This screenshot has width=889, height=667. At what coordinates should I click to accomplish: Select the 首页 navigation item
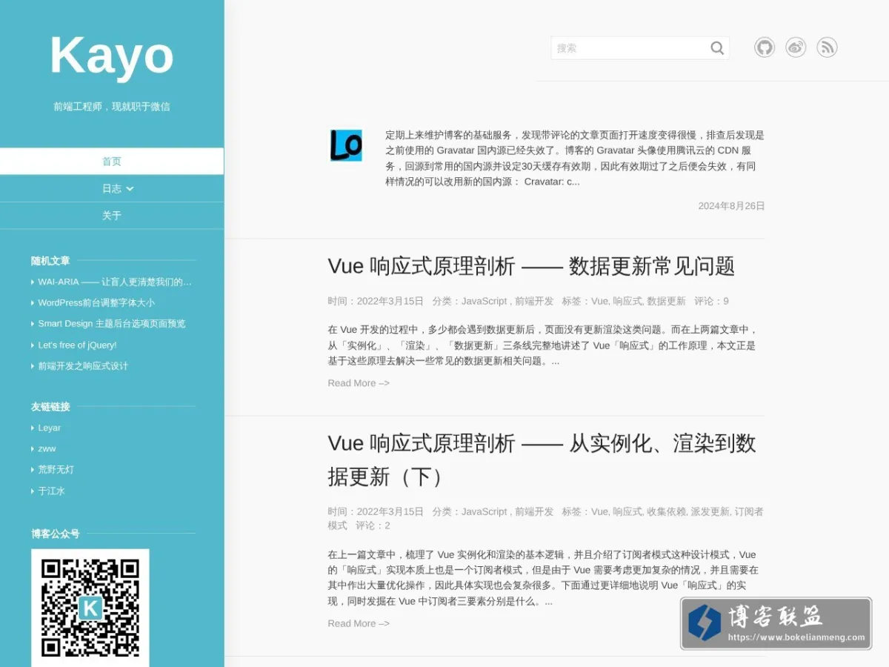pyautogui.click(x=112, y=162)
